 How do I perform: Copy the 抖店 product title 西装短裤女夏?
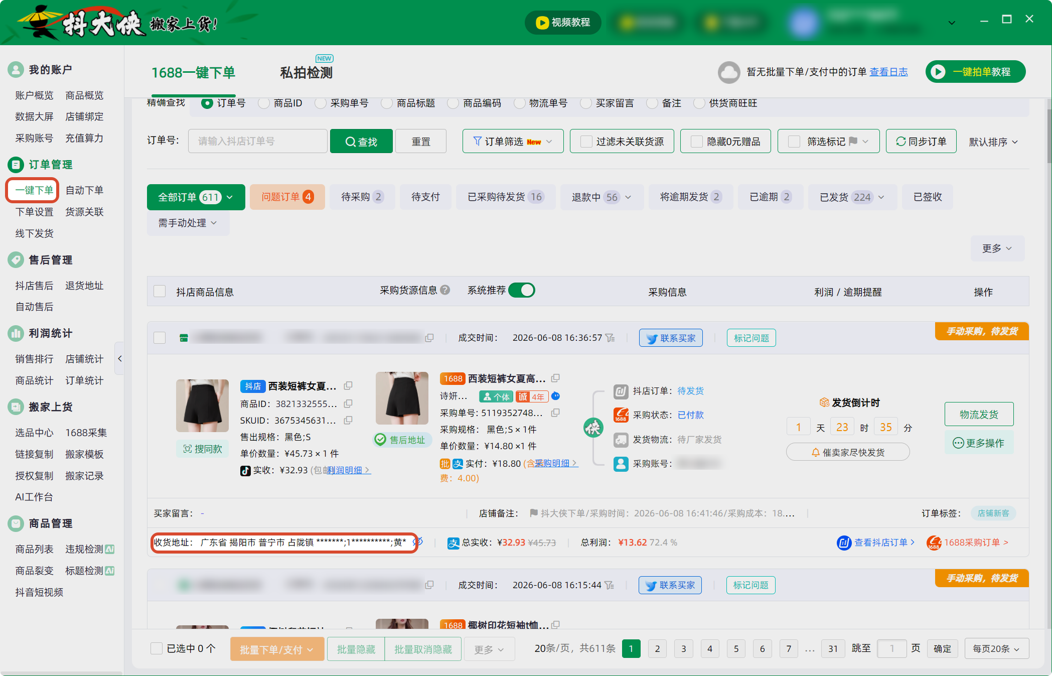click(x=348, y=386)
